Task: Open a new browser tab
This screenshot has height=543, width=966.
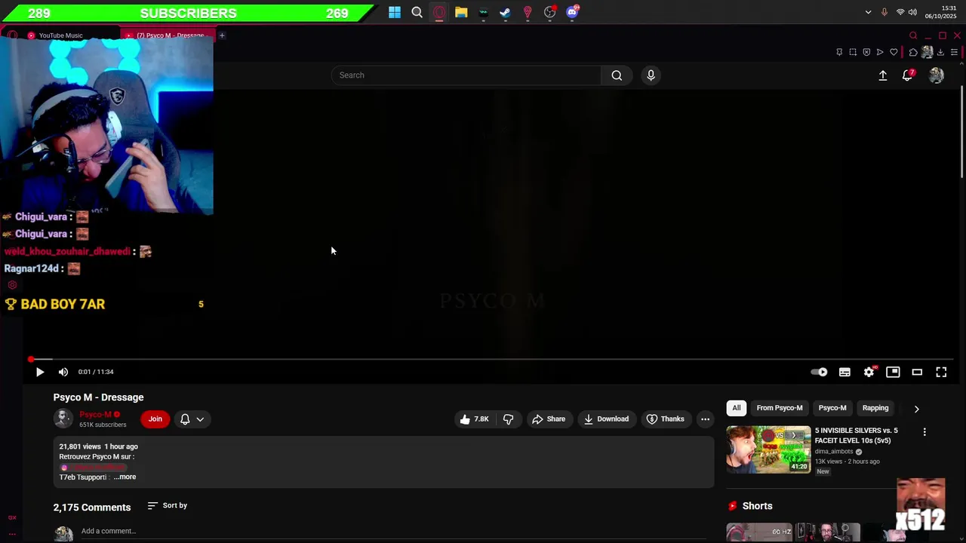Action: pos(222,35)
